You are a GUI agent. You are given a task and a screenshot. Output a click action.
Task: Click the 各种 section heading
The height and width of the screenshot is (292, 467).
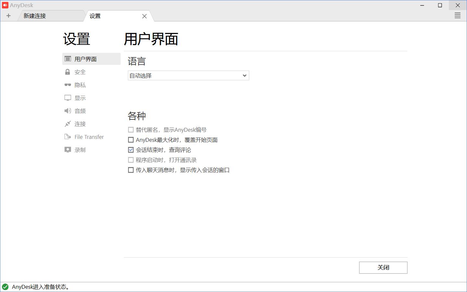[x=137, y=116]
